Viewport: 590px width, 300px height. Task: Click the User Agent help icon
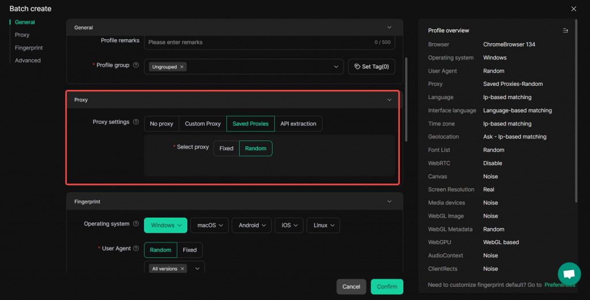pos(136,249)
